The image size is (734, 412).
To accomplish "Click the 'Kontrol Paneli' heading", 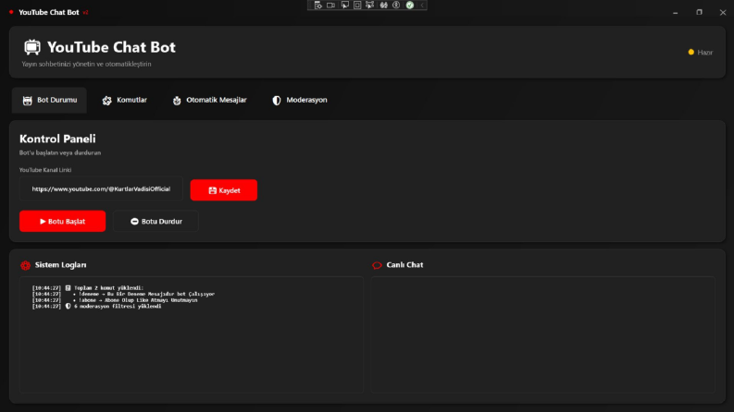I will click(57, 139).
